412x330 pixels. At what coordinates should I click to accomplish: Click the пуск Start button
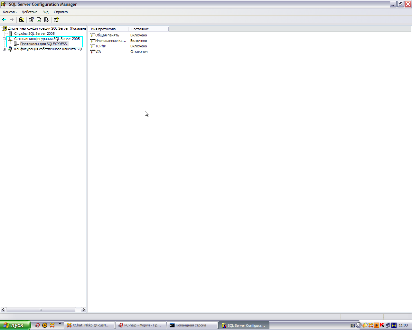point(15,325)
